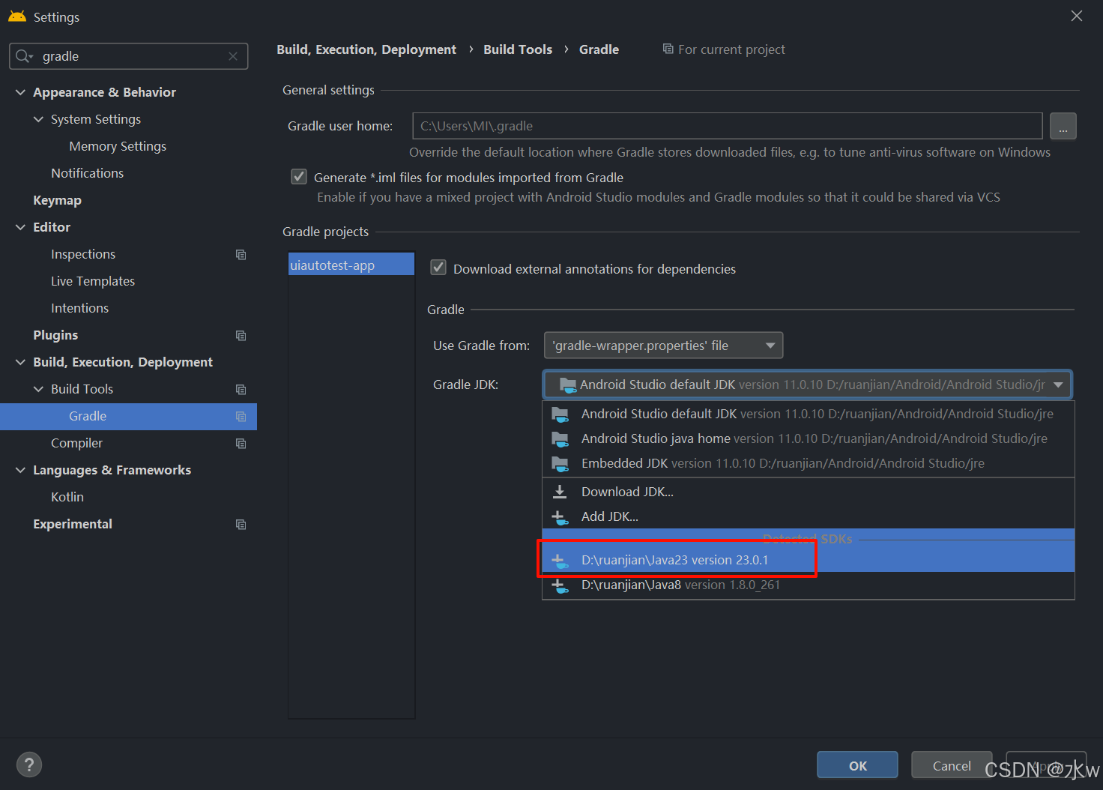Click Build, Execution, Deployment breadcrumb
The image size is (1103, 790).
point(366,49)
